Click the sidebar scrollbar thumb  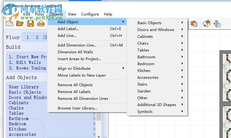(99, 117)
